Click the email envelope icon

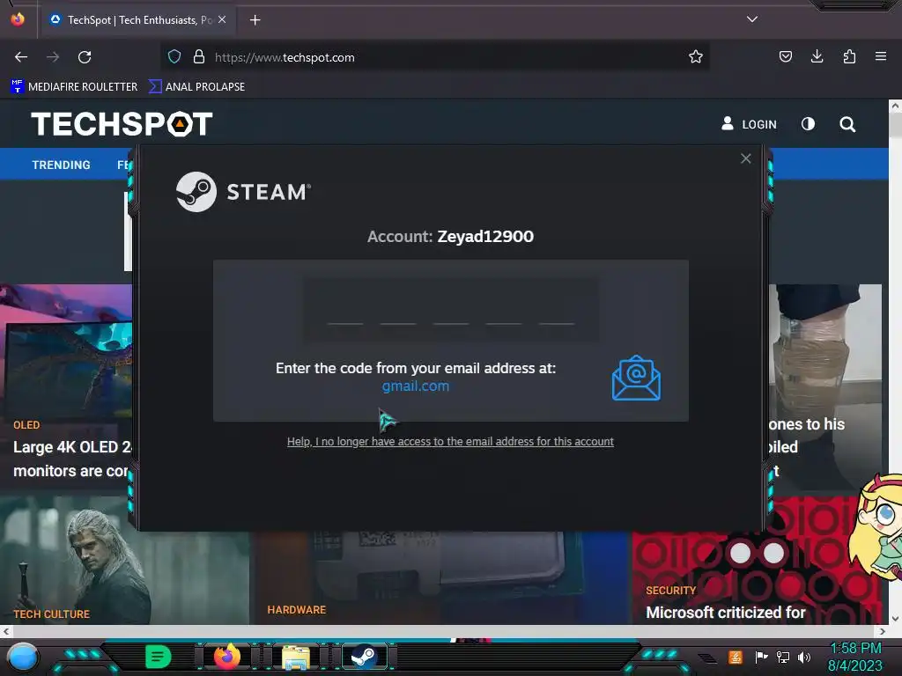pos(636,378)
